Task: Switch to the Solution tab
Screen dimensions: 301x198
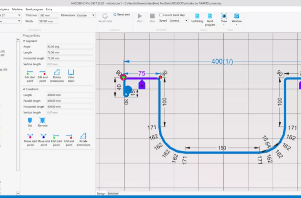Action: click(113, 193)
